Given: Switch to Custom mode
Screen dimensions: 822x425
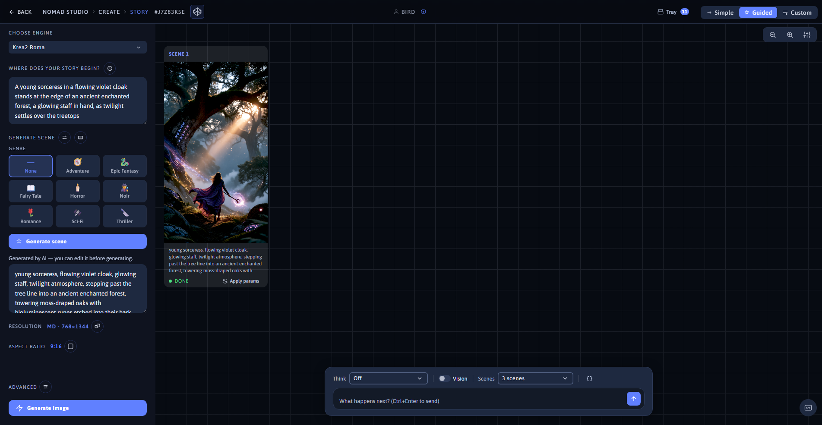Looking at the screenshot, I should coord(797,13).
